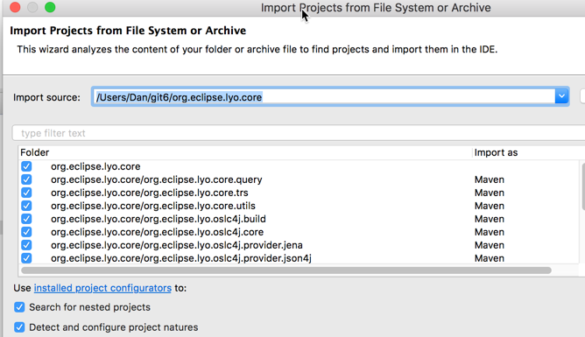Click the horizontal scrollbar under the project list

tap(286, 270)
